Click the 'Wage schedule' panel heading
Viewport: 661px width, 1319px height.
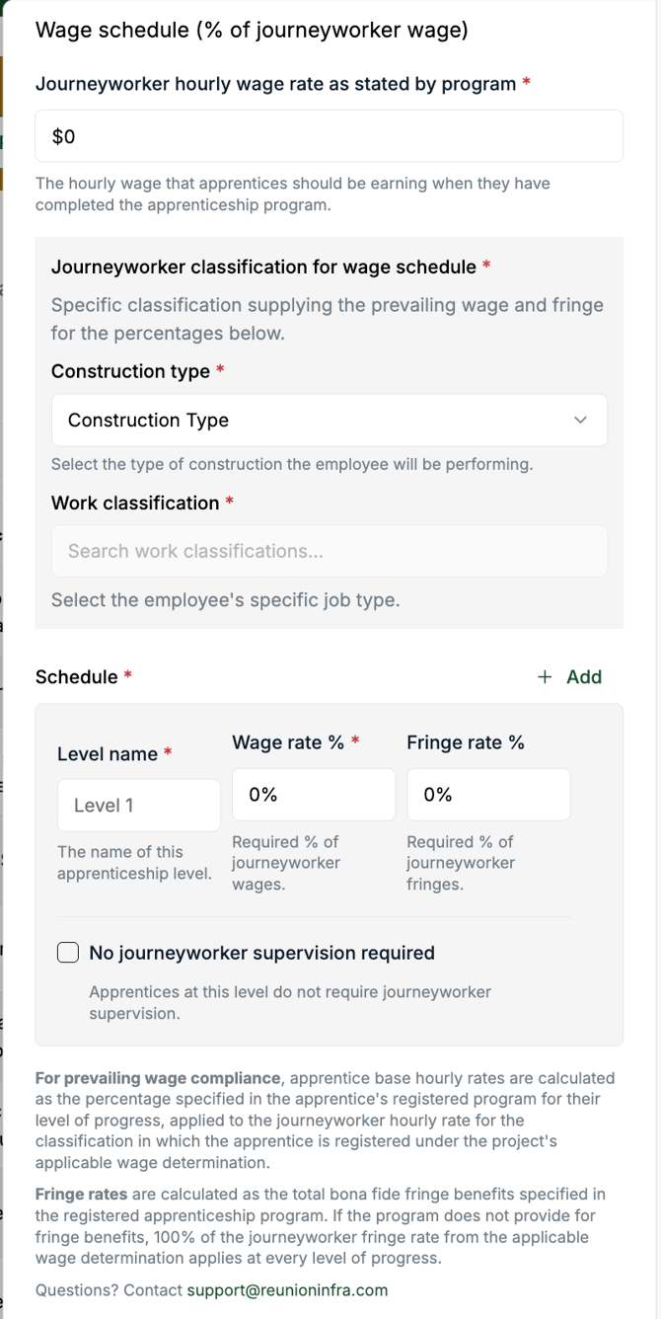252,30
